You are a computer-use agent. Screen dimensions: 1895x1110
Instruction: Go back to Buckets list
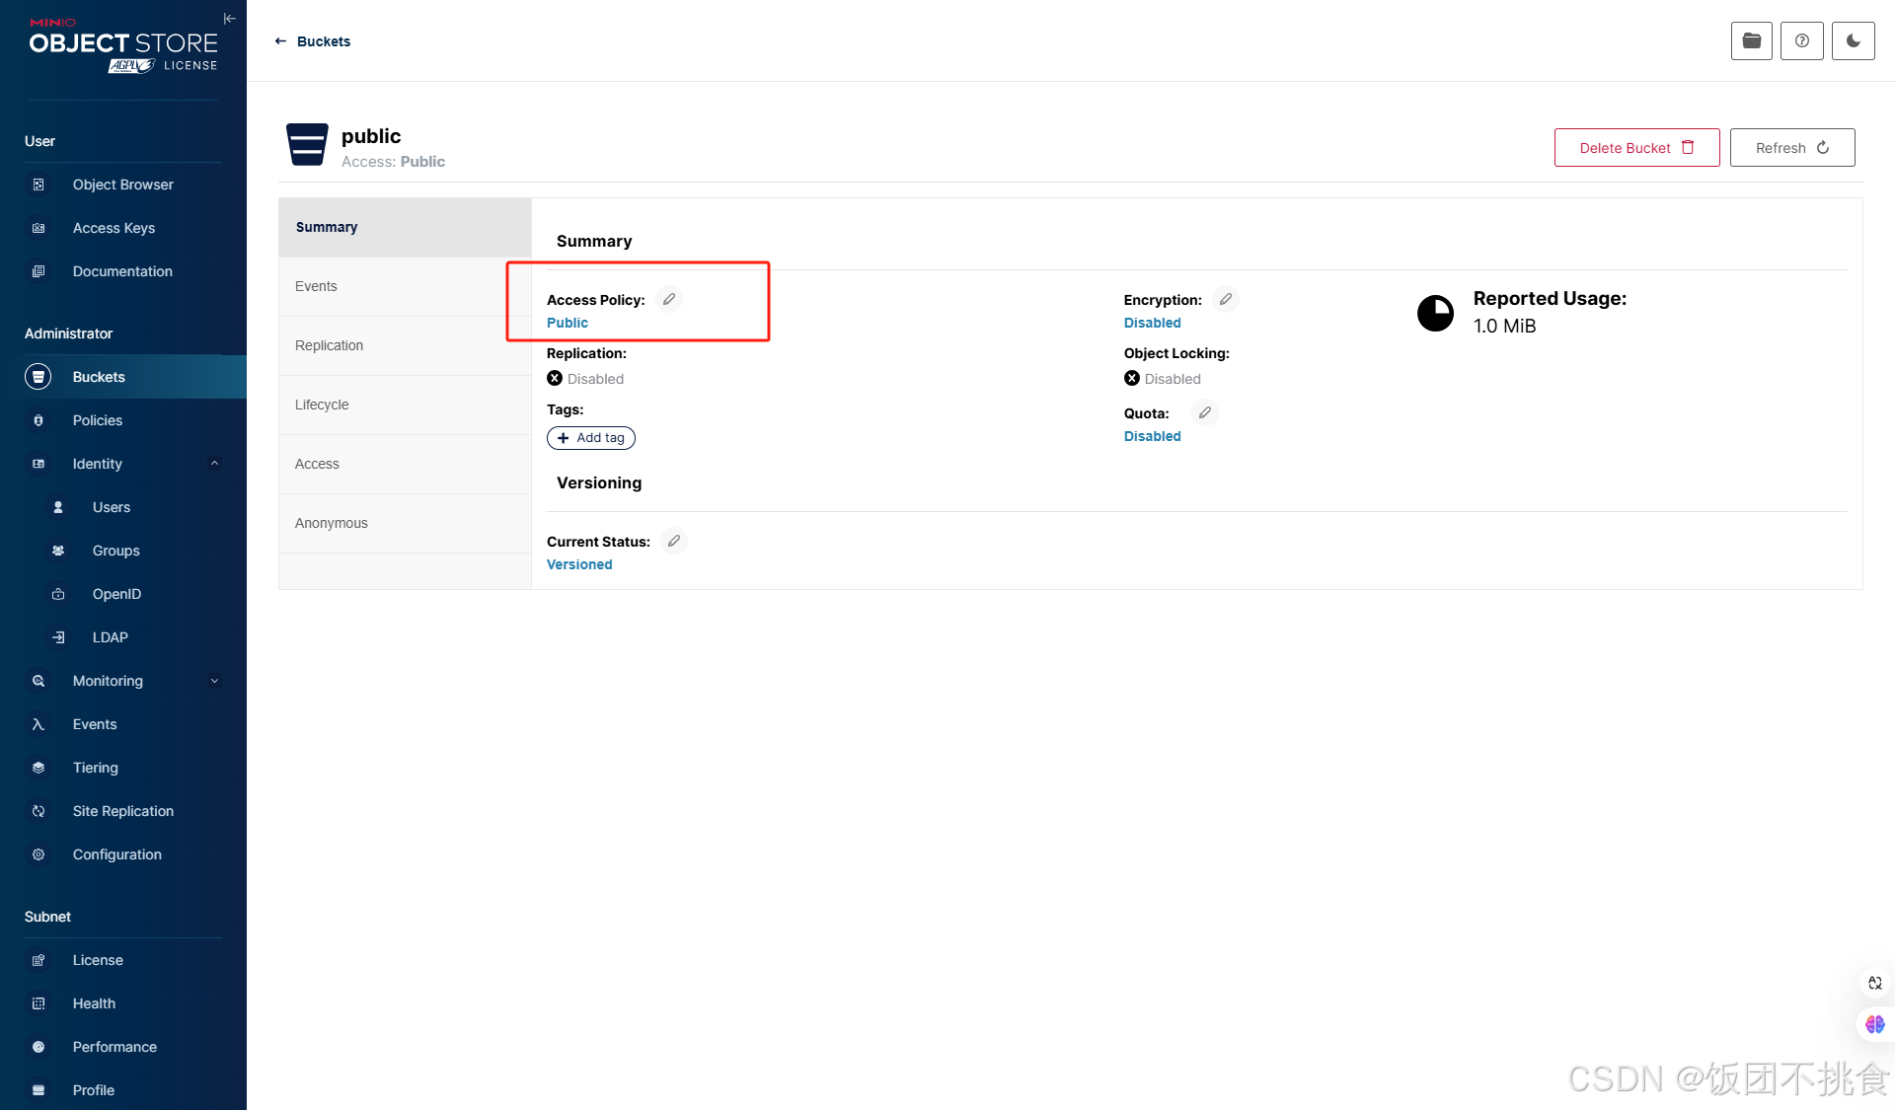click(313, 41)
